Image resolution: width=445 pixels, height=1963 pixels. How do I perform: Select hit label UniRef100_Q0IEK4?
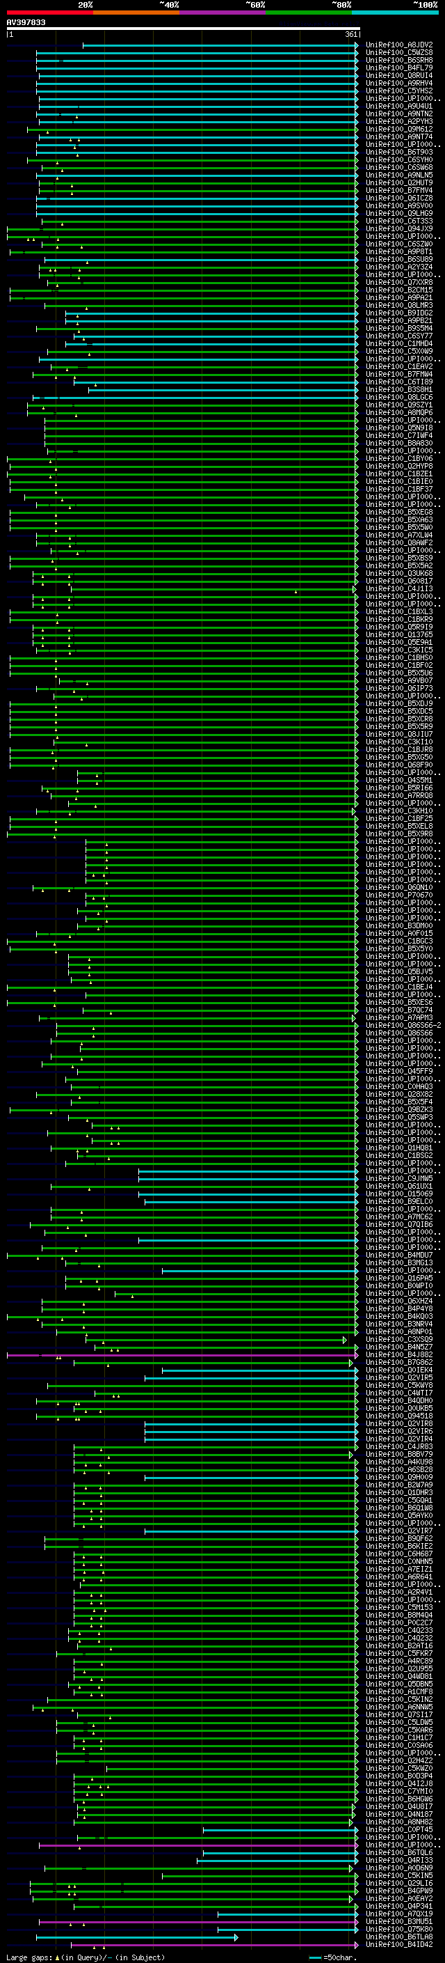pyautogui.click(x=399, y=1370)
